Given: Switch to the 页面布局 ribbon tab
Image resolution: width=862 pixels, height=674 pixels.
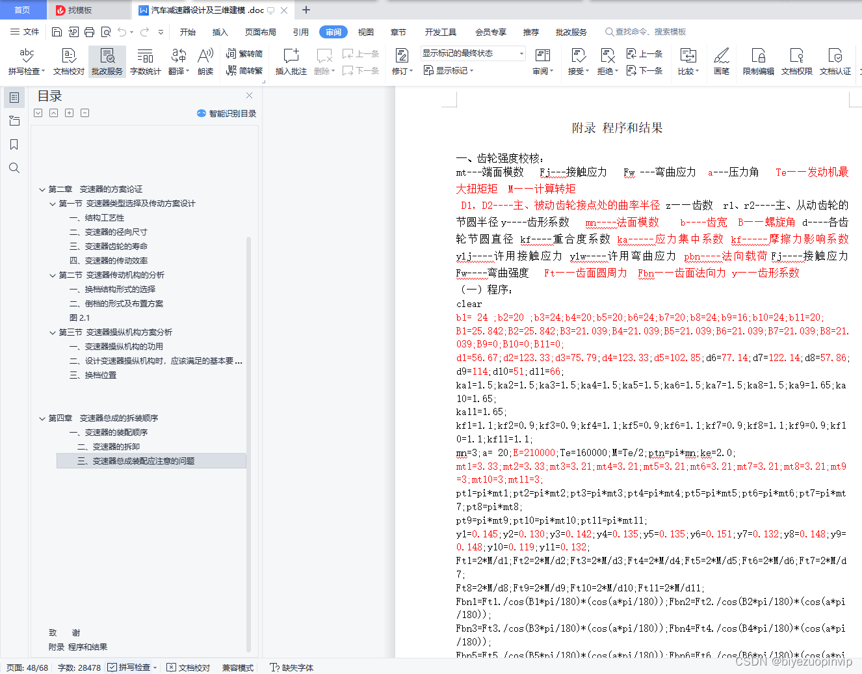Looking at the screenshot, I should [261, 32].
